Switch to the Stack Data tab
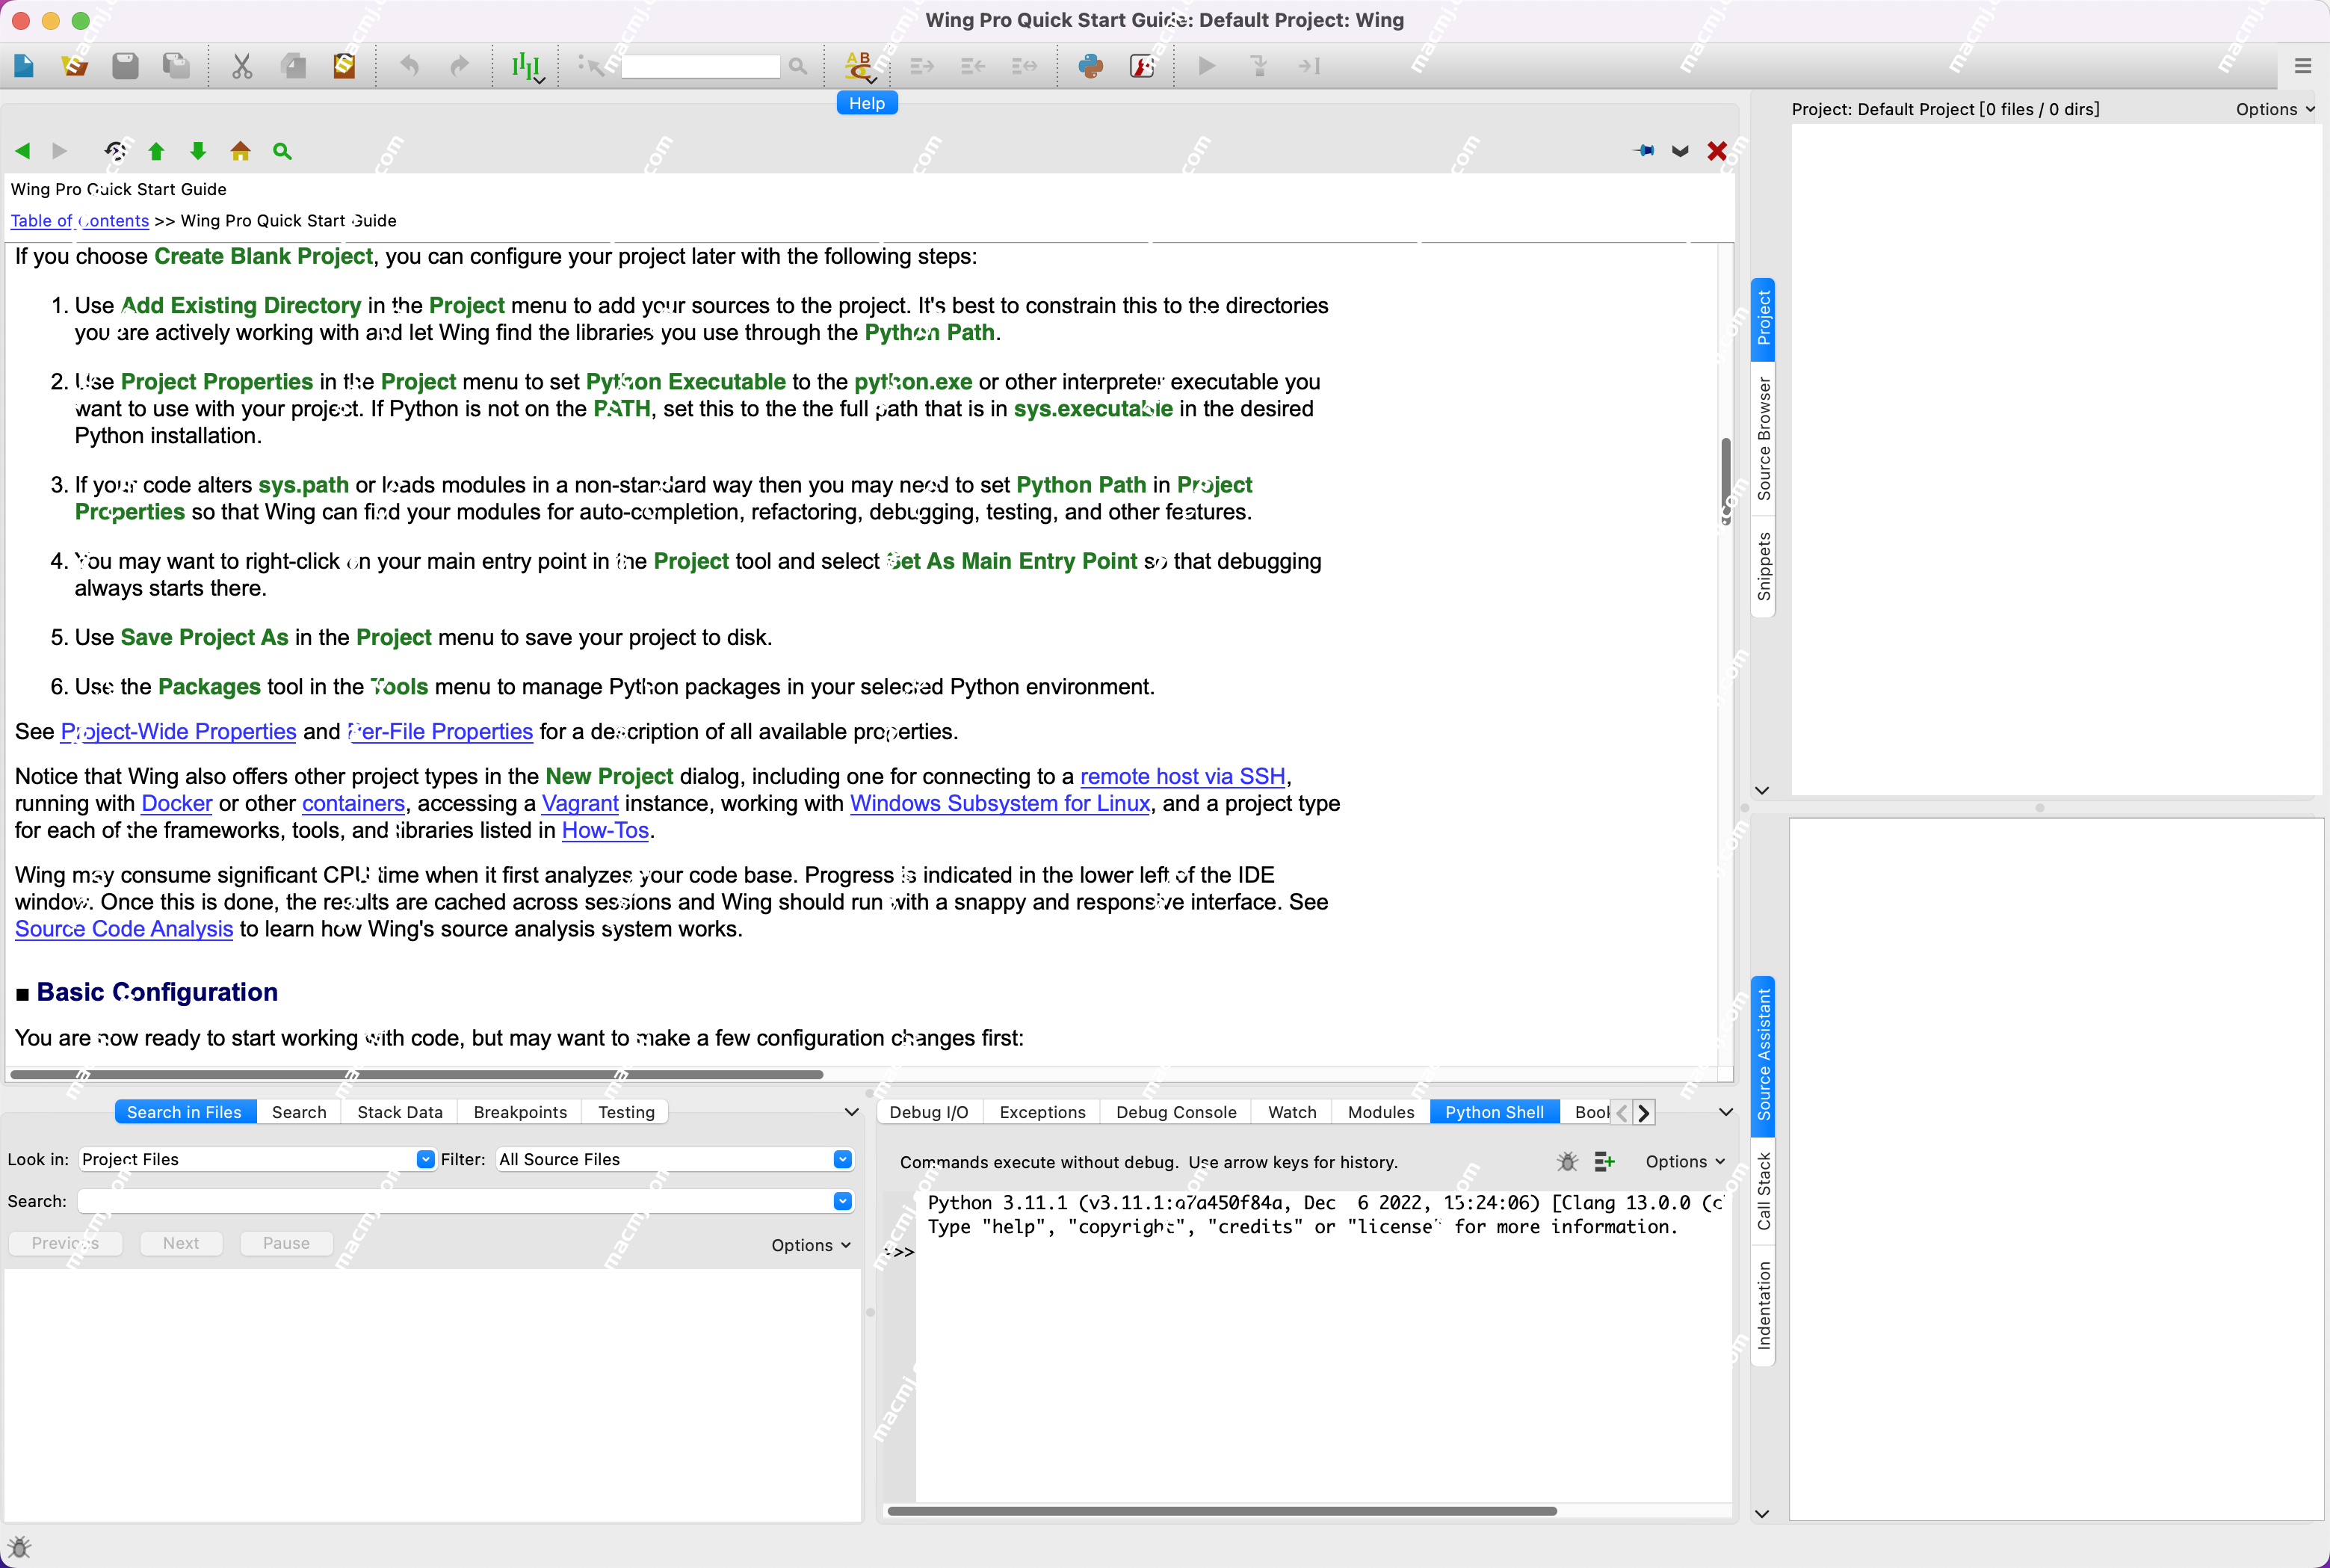 [x=400, y=1112]
